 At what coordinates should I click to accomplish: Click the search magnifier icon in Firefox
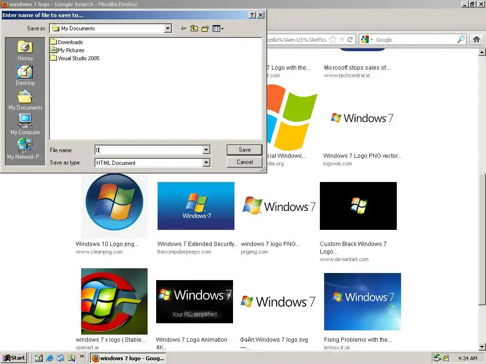(461, 39)
